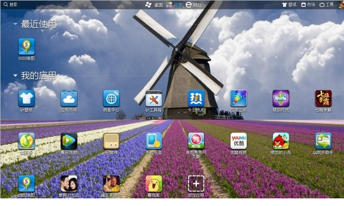Launch 美图秀秀网页版 app

196,141
